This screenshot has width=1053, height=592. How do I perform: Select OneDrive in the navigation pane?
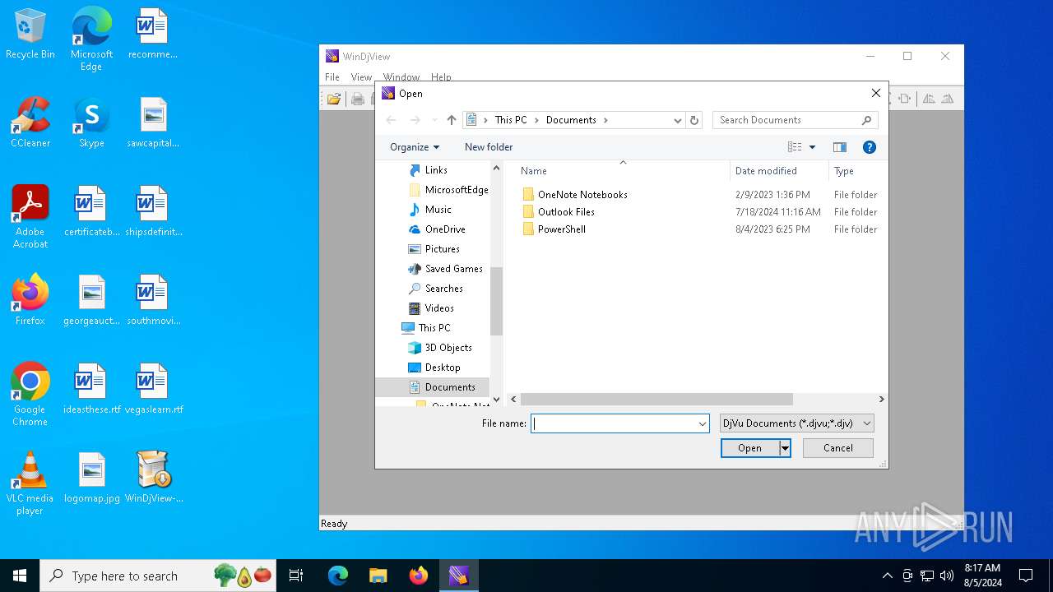(445, 229)
